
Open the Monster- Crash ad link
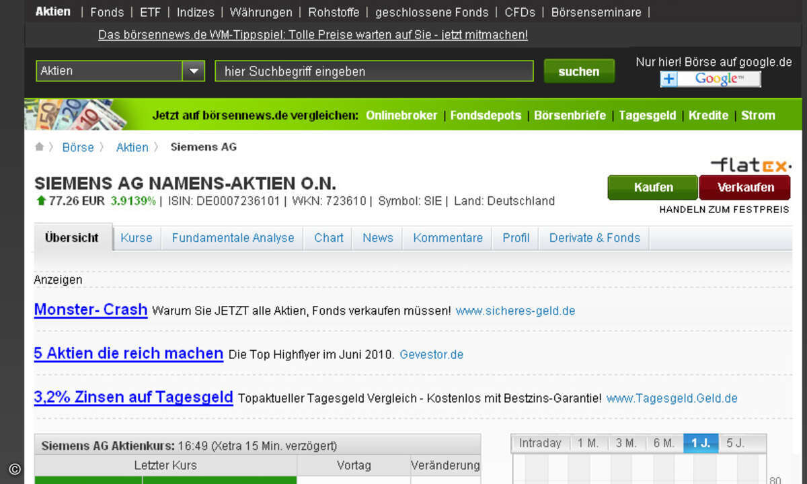click(x=91, y=310)
